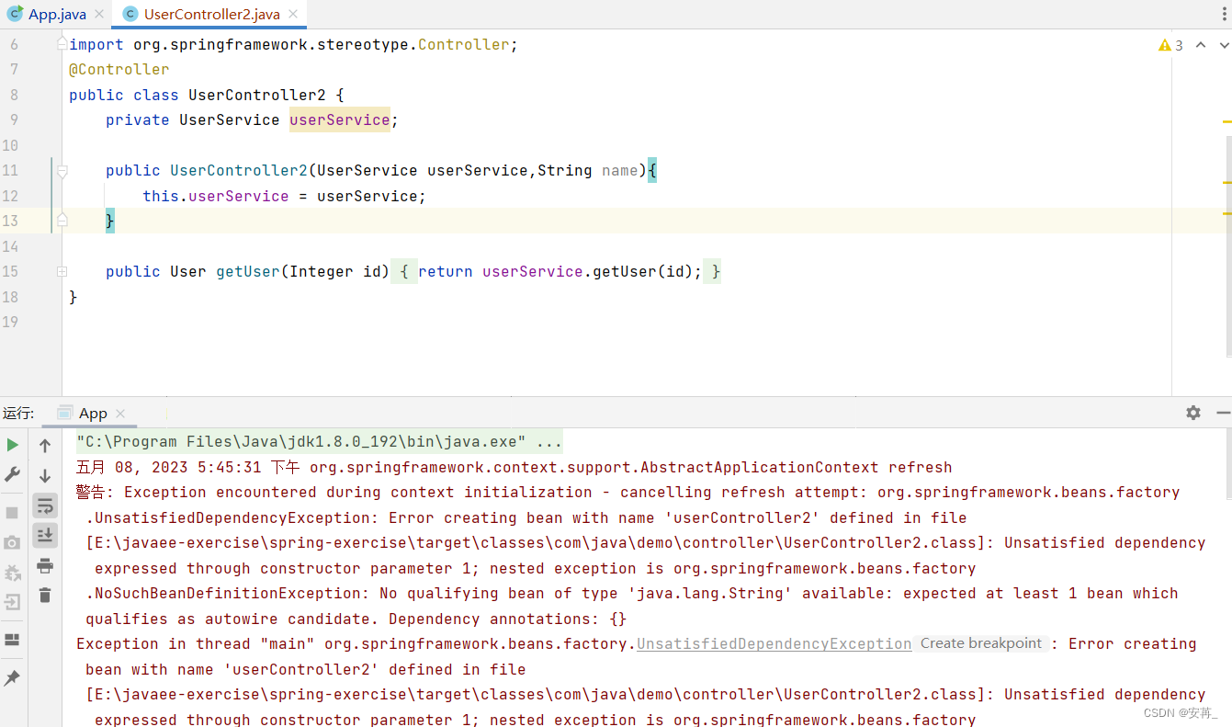Jump to next highlighted problem arrow
Viewport: 1232px width, 727px height.
point(1223,45)
